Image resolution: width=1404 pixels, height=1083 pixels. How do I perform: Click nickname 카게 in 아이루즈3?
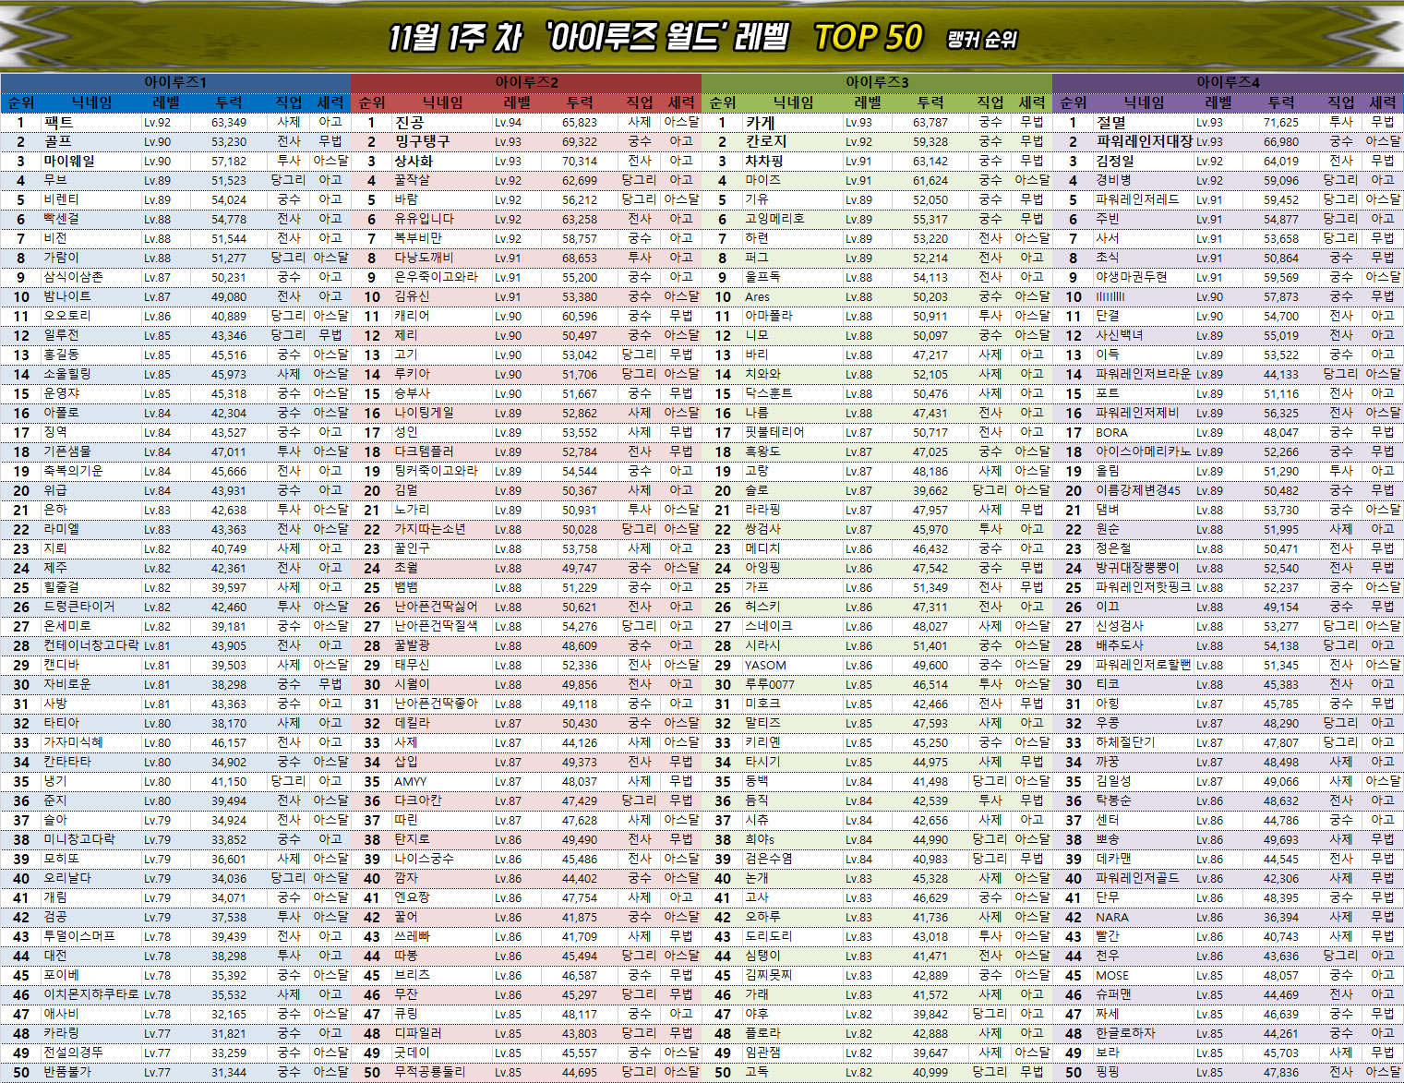760,123
